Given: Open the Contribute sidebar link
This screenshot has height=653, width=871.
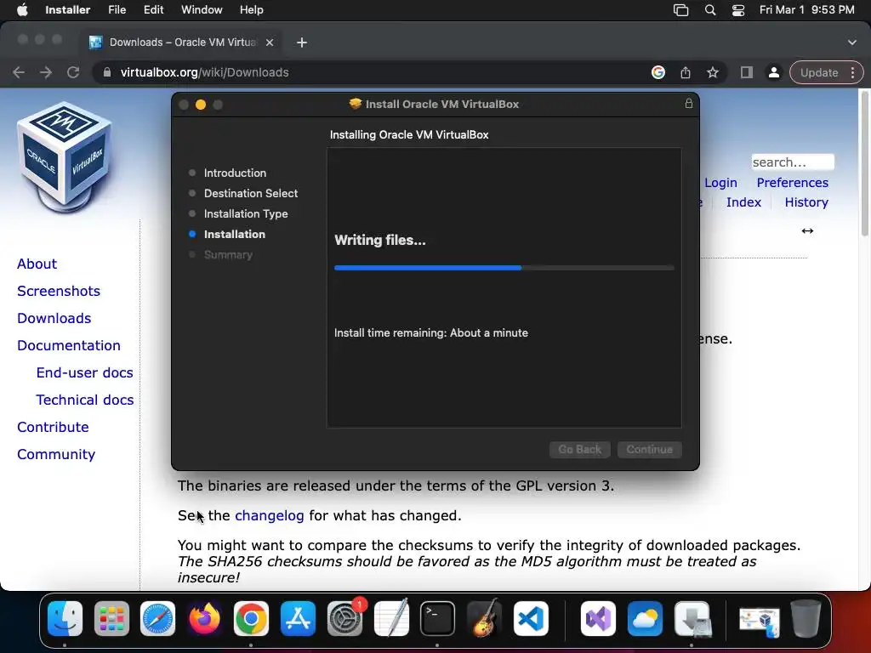Looking at the screenshot, I should 53,427.
